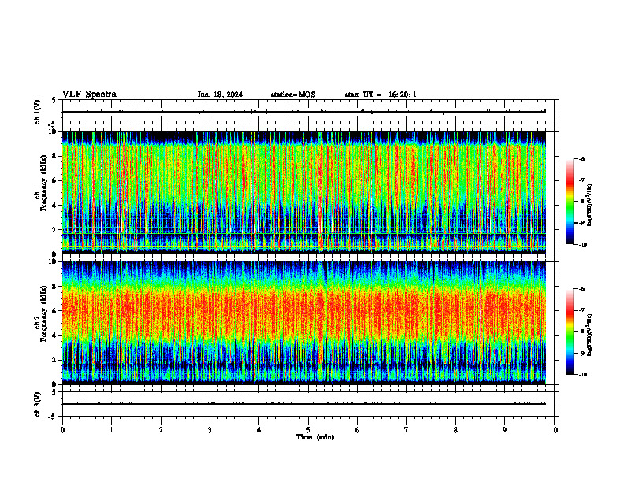The width and height of the screenshot is (624, 482).
Task: Click the "4" minute tick label
Action: point(259,430)
